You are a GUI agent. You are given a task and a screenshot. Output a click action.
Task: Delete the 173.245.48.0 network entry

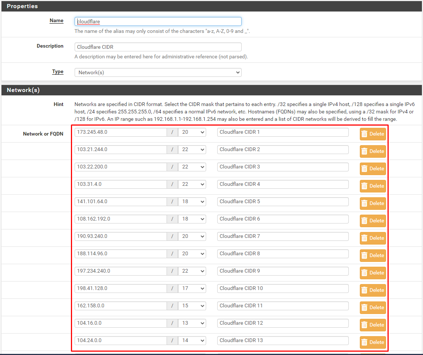(x=372, y=134)
